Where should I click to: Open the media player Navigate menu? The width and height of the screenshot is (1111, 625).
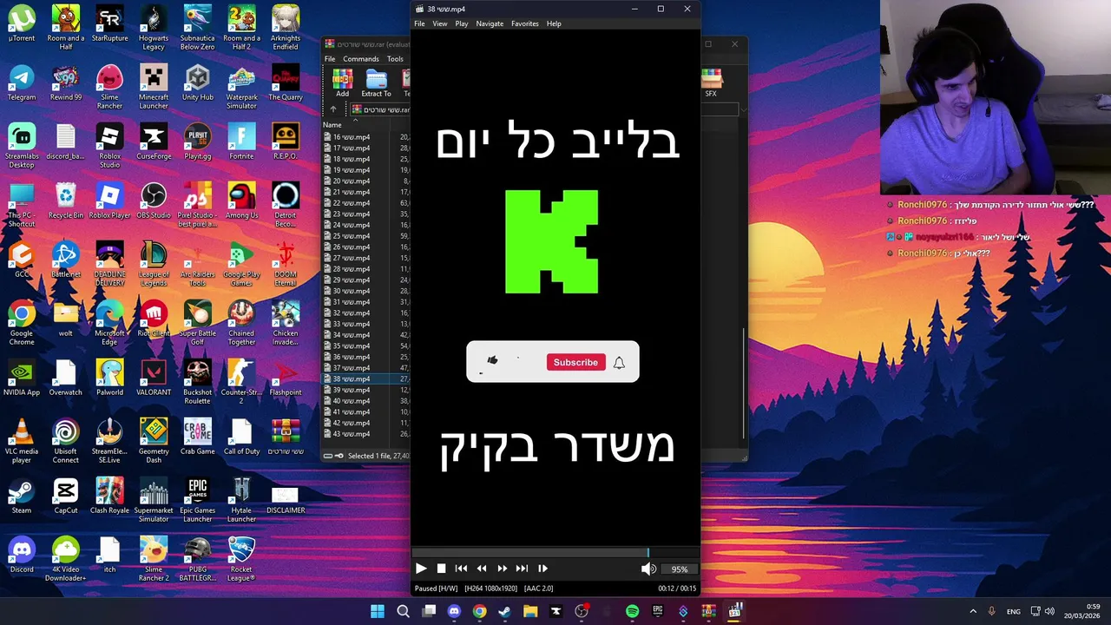(x=490, y=23)
